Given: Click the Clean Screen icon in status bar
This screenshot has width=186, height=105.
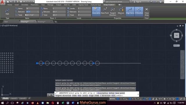Looking at the screenshot, I should pyautogui.click(x=181, y=99).
